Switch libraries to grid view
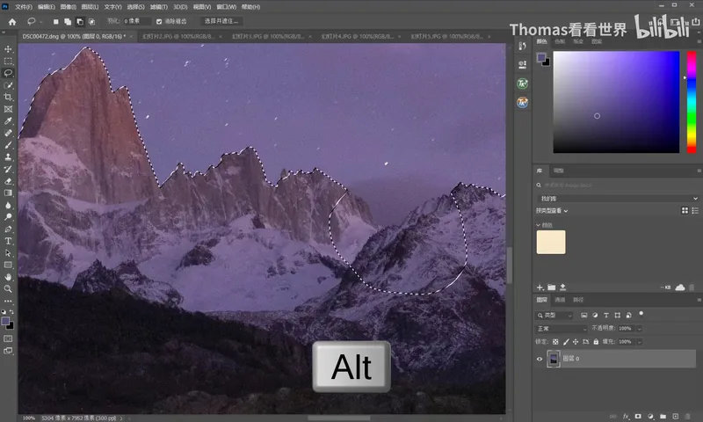Viewport: 703px width, 422px height. [x=685, y=210]
